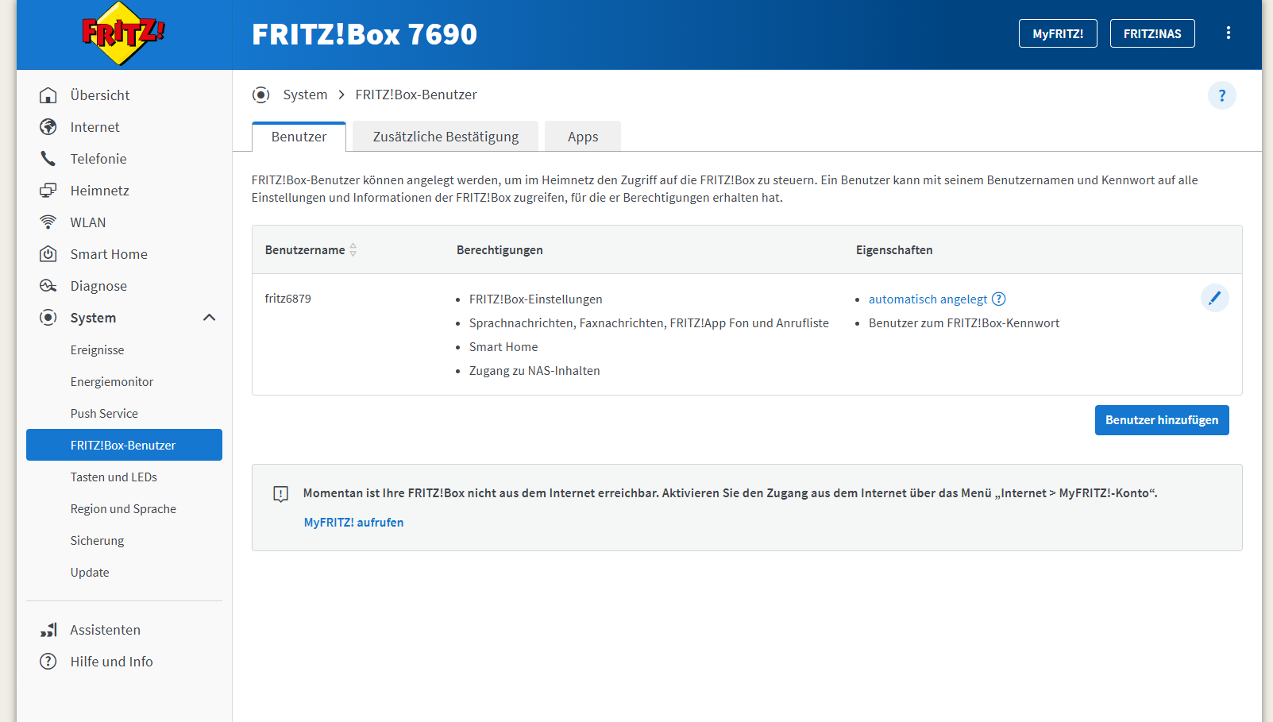Screen dimensions: 1273x722
Task: Open the Heimnetz menu
Action: click(99, 191)
